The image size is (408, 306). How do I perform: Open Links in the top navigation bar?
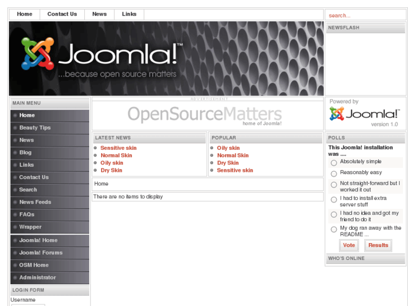(x=129, y=15)
